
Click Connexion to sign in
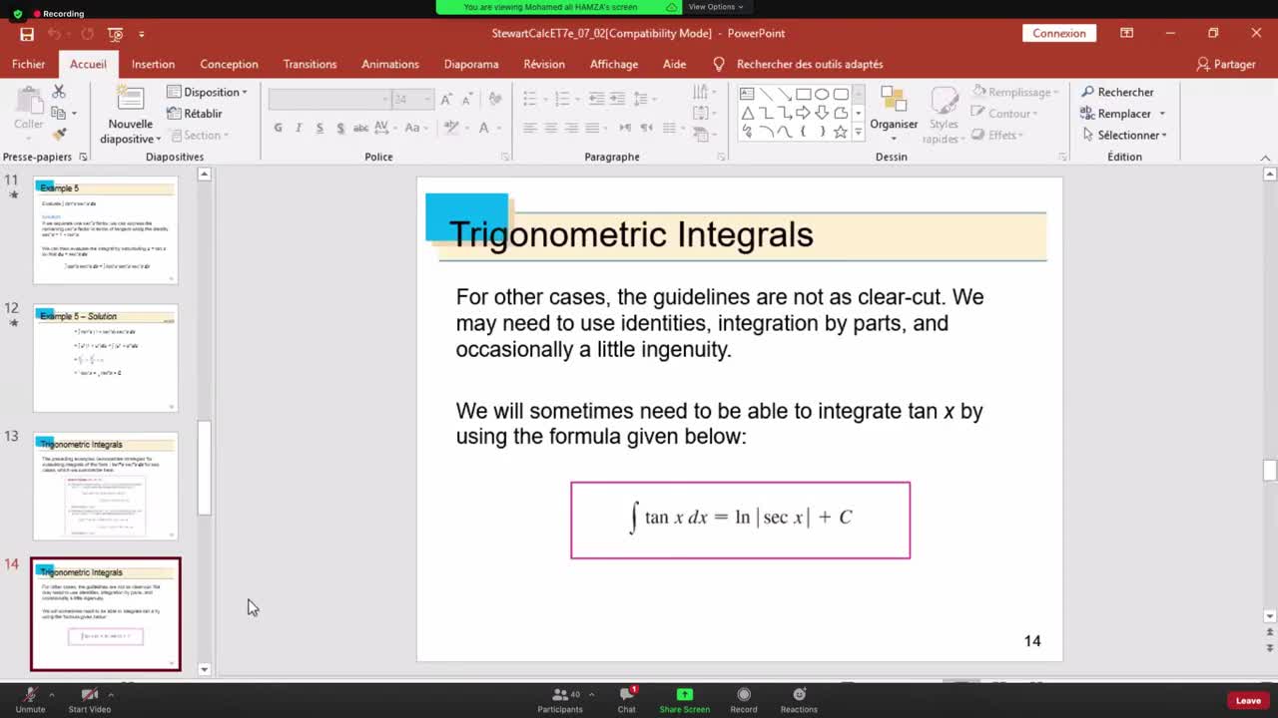coord(1059,33)
